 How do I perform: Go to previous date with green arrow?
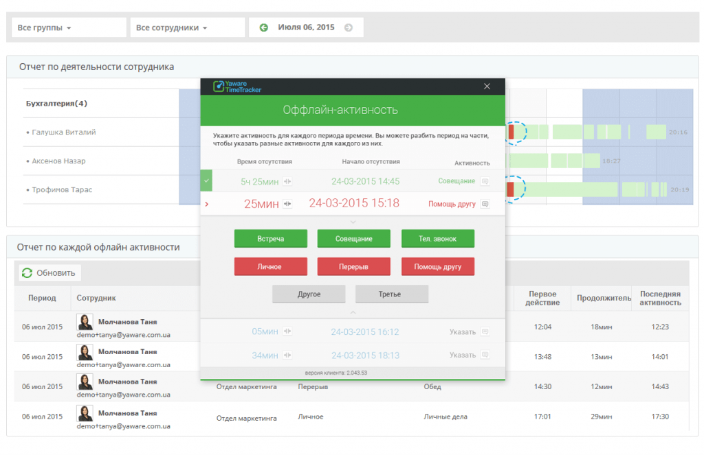[263, 27]
